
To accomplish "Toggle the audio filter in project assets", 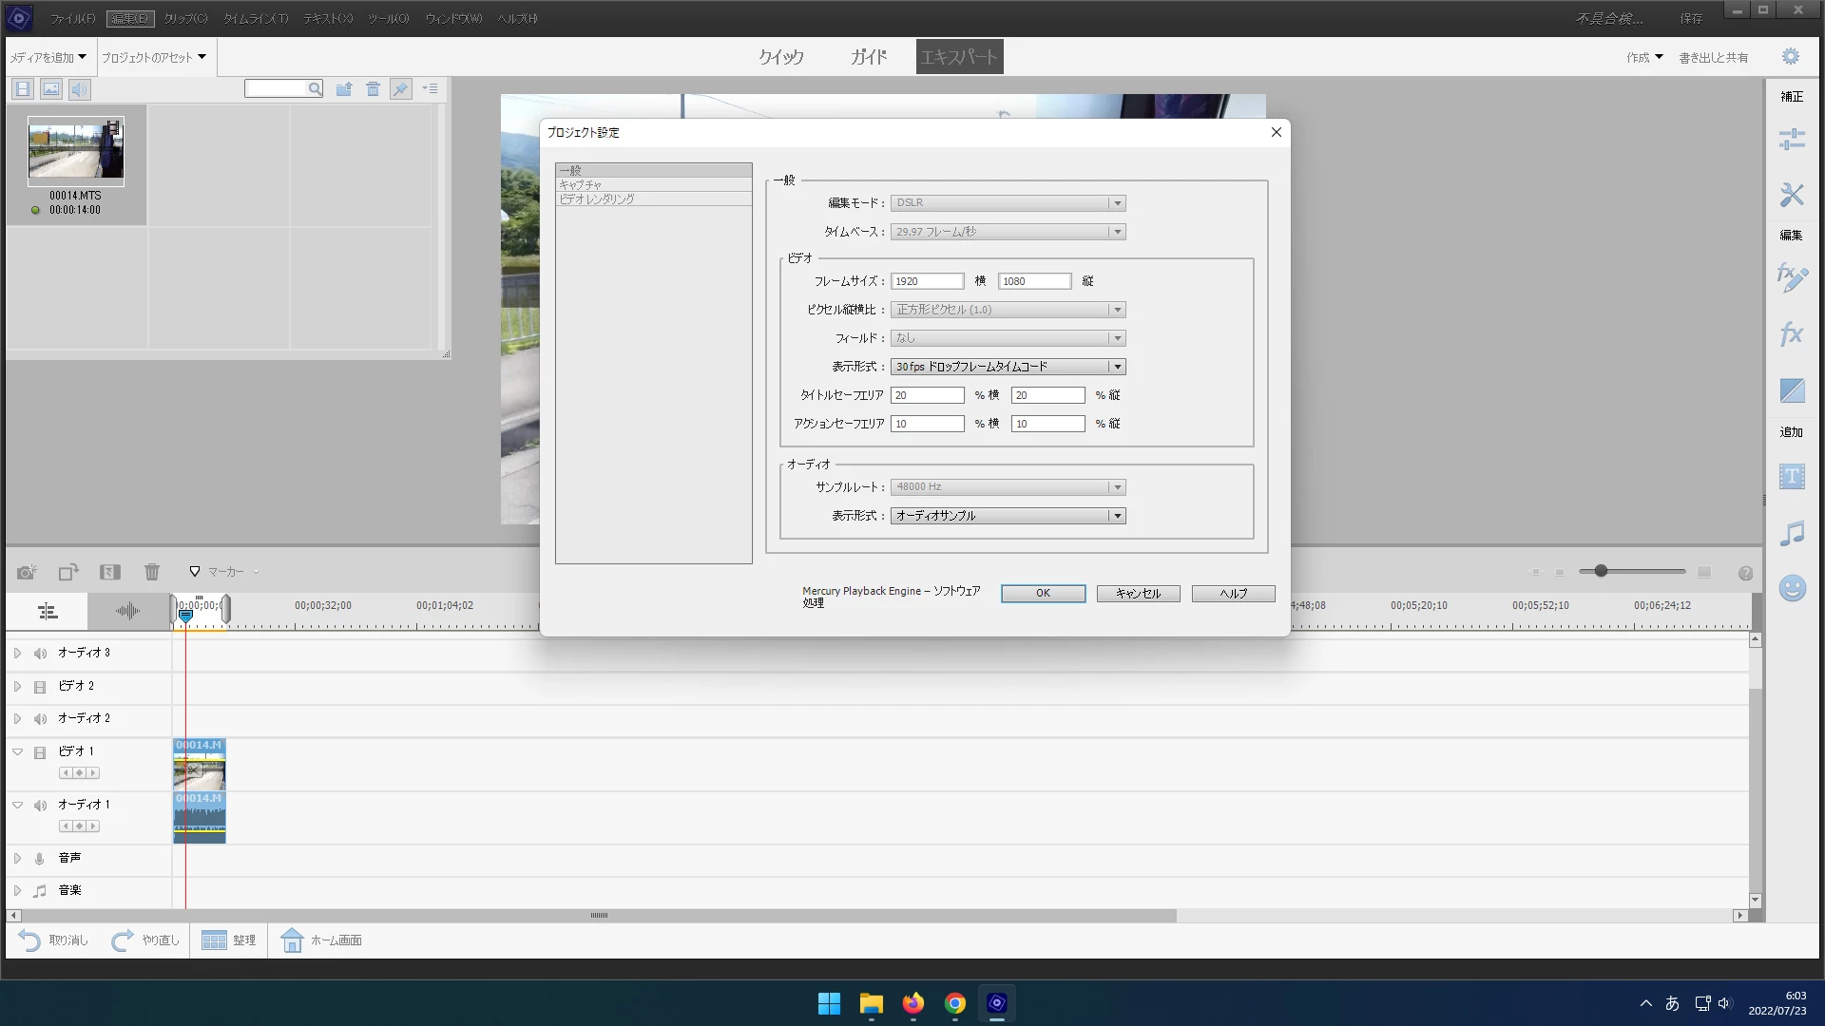I will click(x=80, y=89).
